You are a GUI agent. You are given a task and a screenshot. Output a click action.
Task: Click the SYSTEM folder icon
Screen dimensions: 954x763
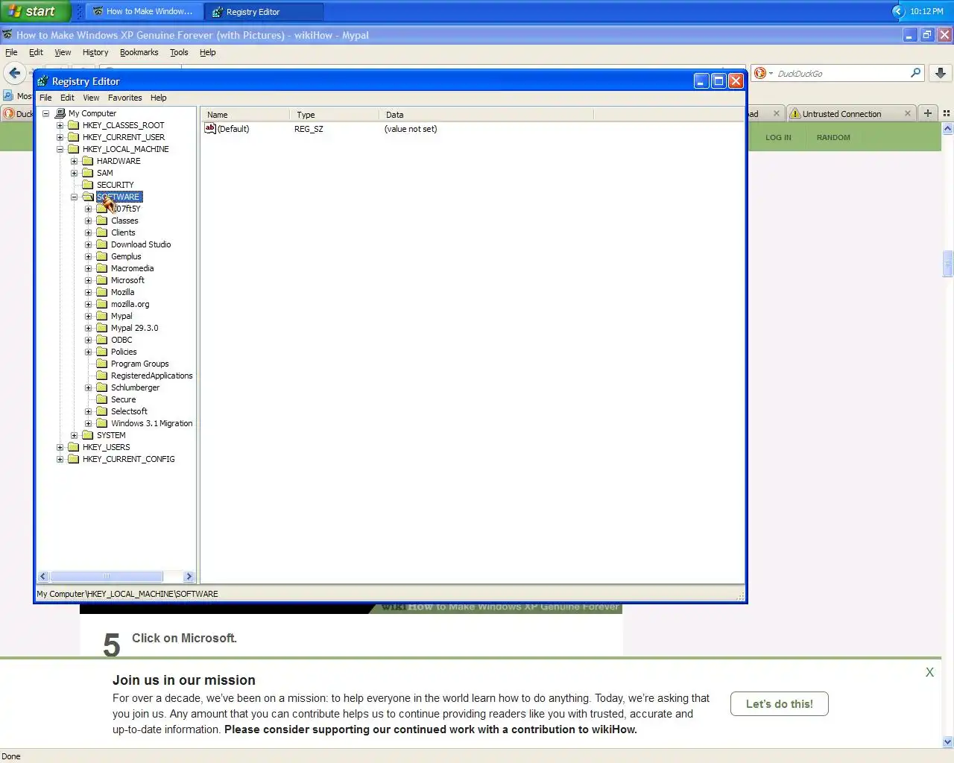88,435
